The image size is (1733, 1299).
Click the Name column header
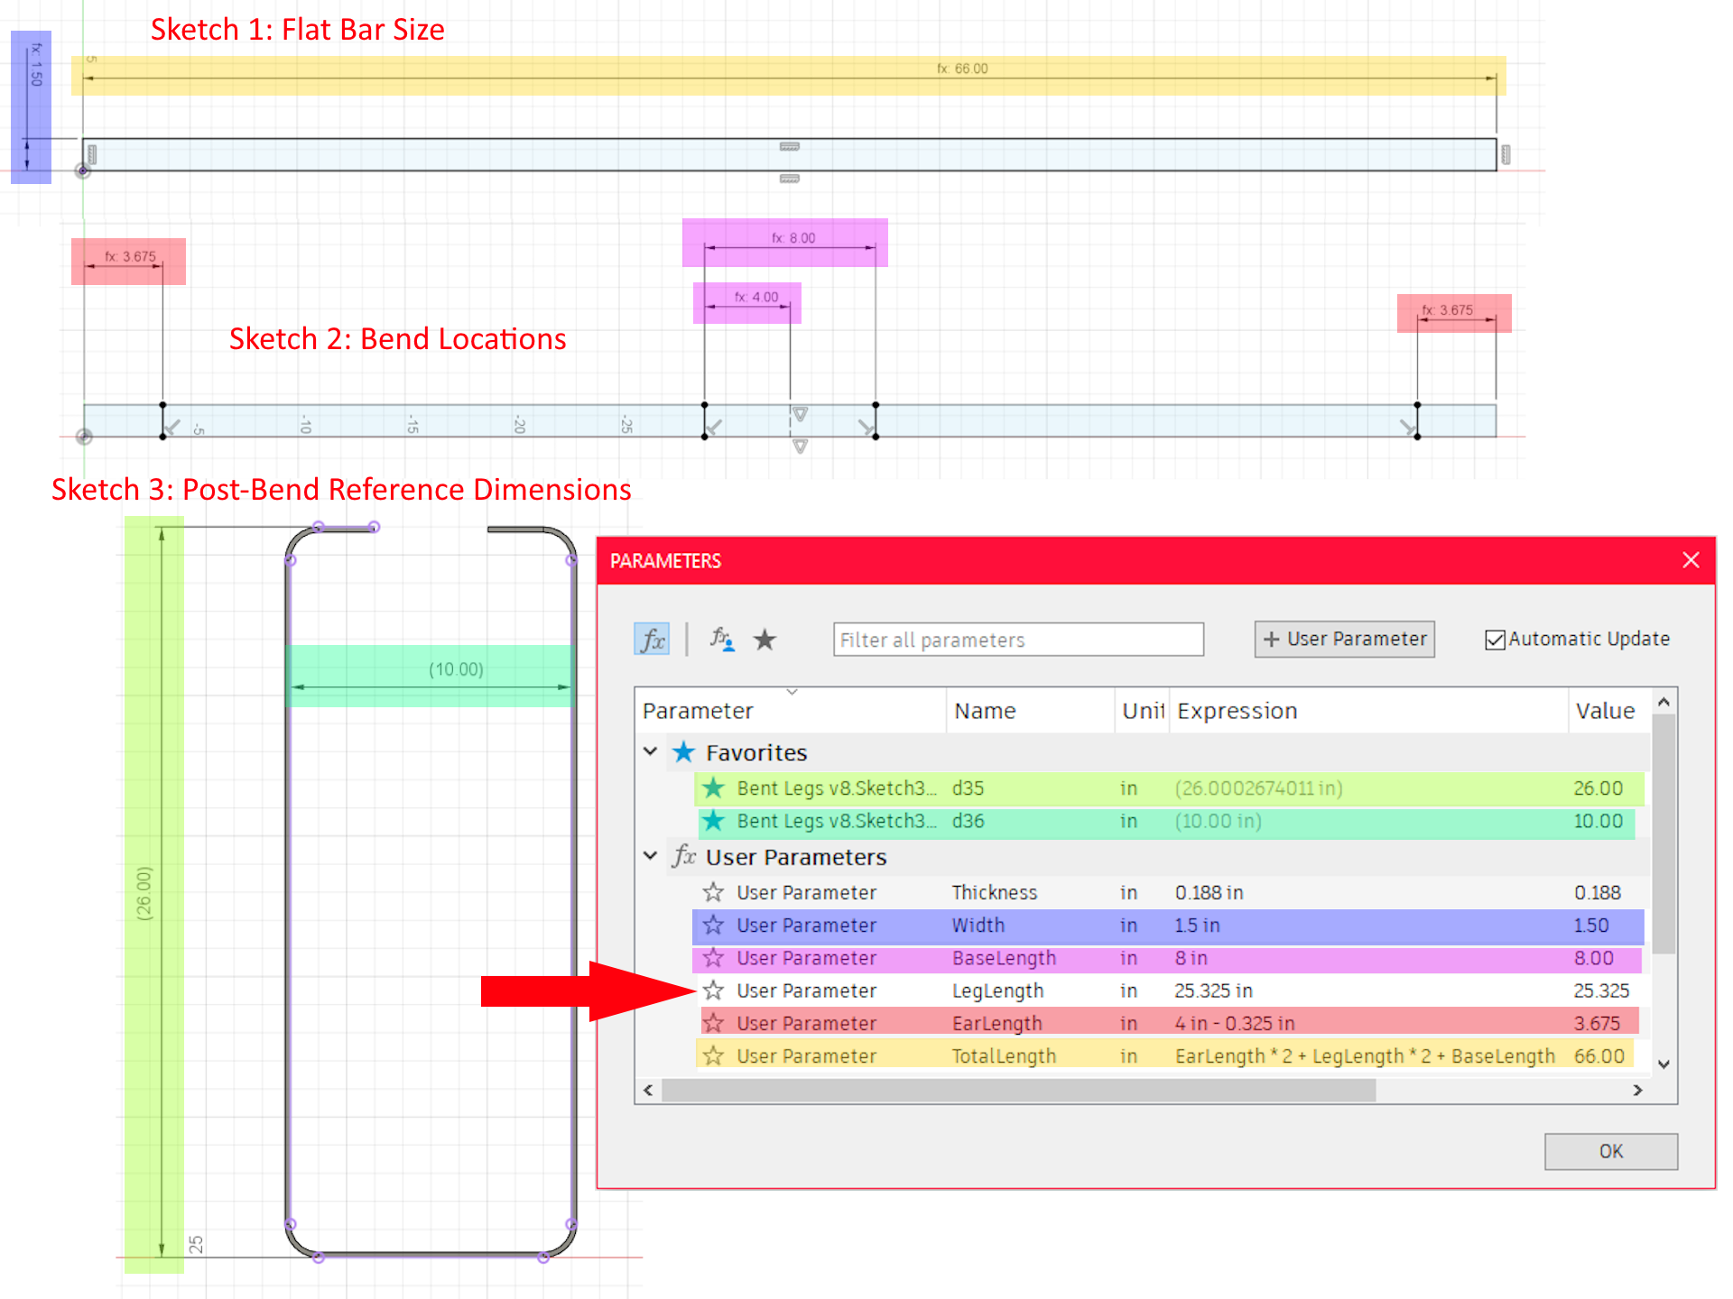(x=985, y=711)
